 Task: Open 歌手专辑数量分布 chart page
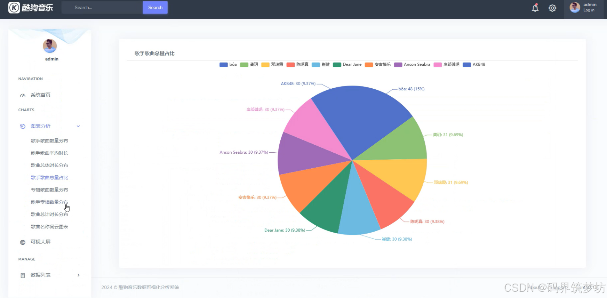tap(49, 202)
